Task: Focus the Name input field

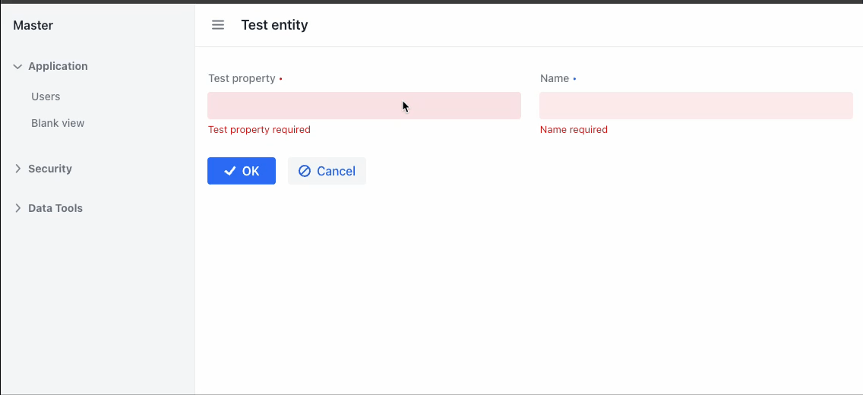Action: (696, 106)
